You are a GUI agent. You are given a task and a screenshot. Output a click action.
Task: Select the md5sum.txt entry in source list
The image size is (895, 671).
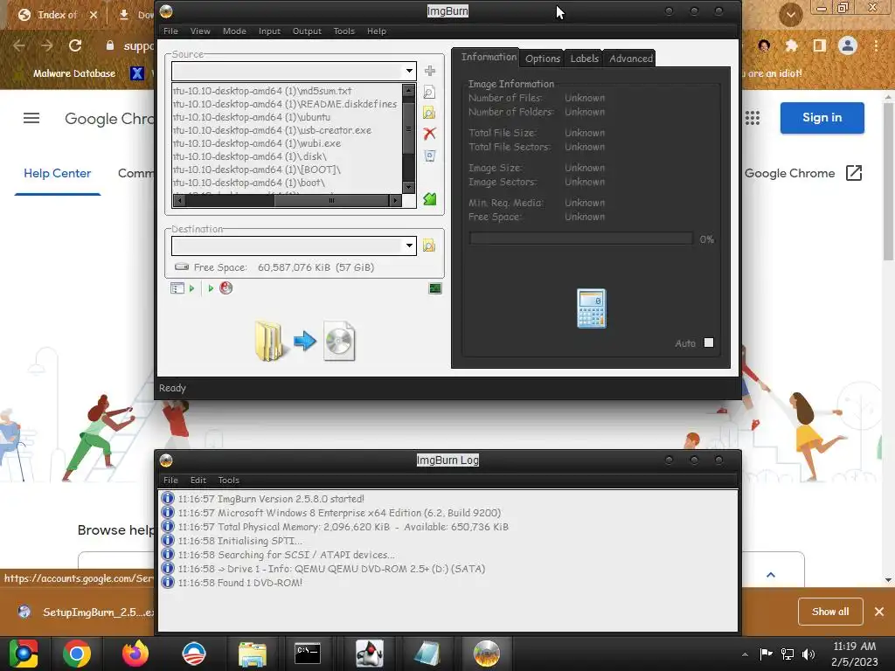click(287, 91)
